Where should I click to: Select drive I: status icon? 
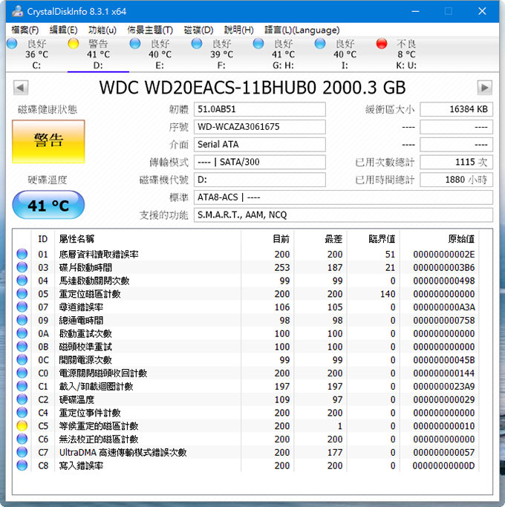[x=320, y=43]
